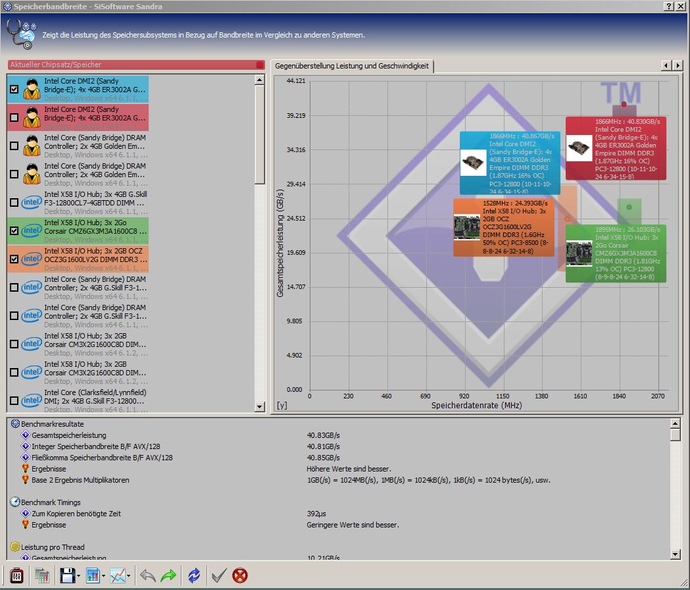Click the red cancel X icon

click(x=240, y=576)
